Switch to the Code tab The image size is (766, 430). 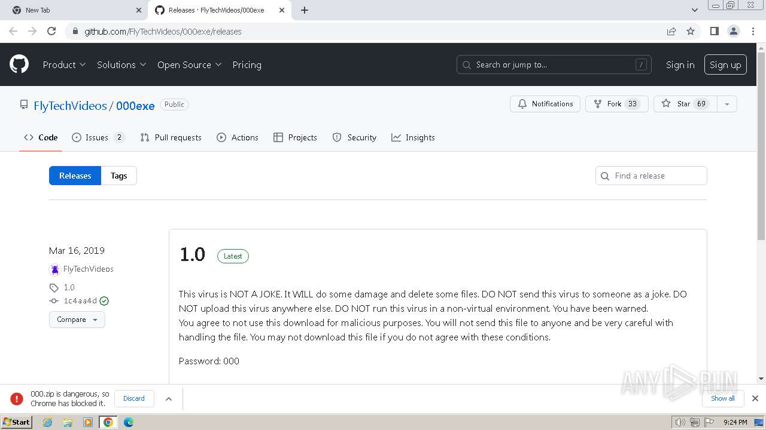[x=41, y=137]
